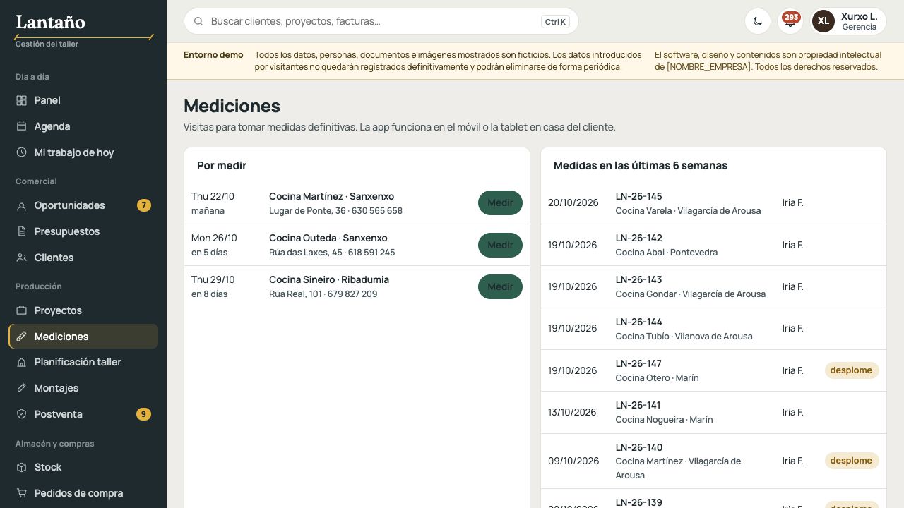The image size is (904, 508).
Task: Click the search field for clientes, proyectos, facturas
Action: (x=381, y=21)
